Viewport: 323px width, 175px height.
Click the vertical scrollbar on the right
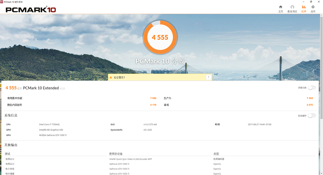(x=321, y=67)
